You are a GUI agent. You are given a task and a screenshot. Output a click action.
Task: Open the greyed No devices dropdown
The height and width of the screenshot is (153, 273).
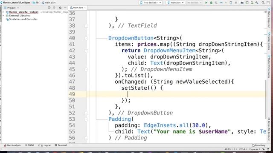195,3
